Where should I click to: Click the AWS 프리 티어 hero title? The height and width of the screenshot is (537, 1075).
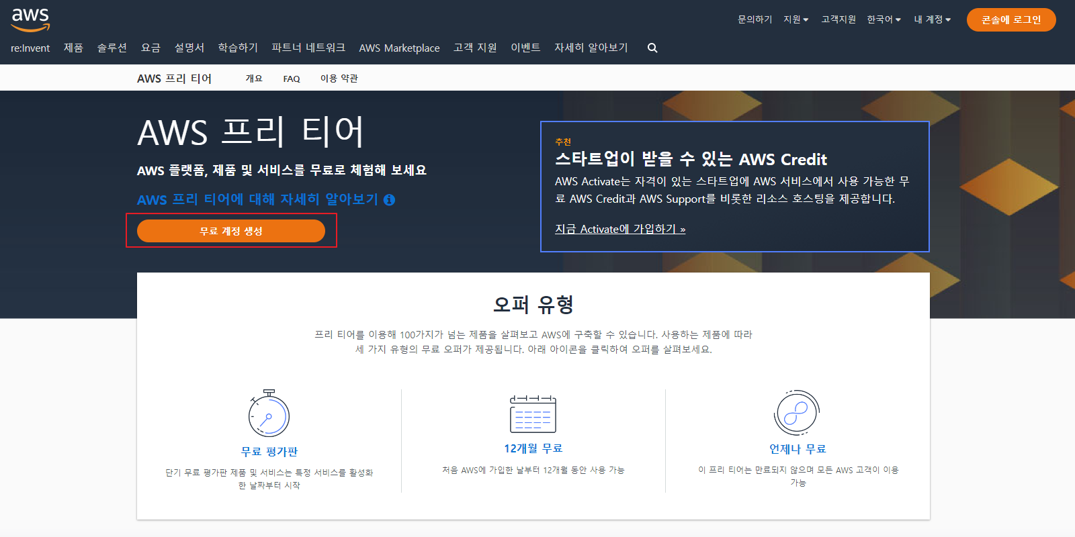pyautogui.click(x=251, y=132)
